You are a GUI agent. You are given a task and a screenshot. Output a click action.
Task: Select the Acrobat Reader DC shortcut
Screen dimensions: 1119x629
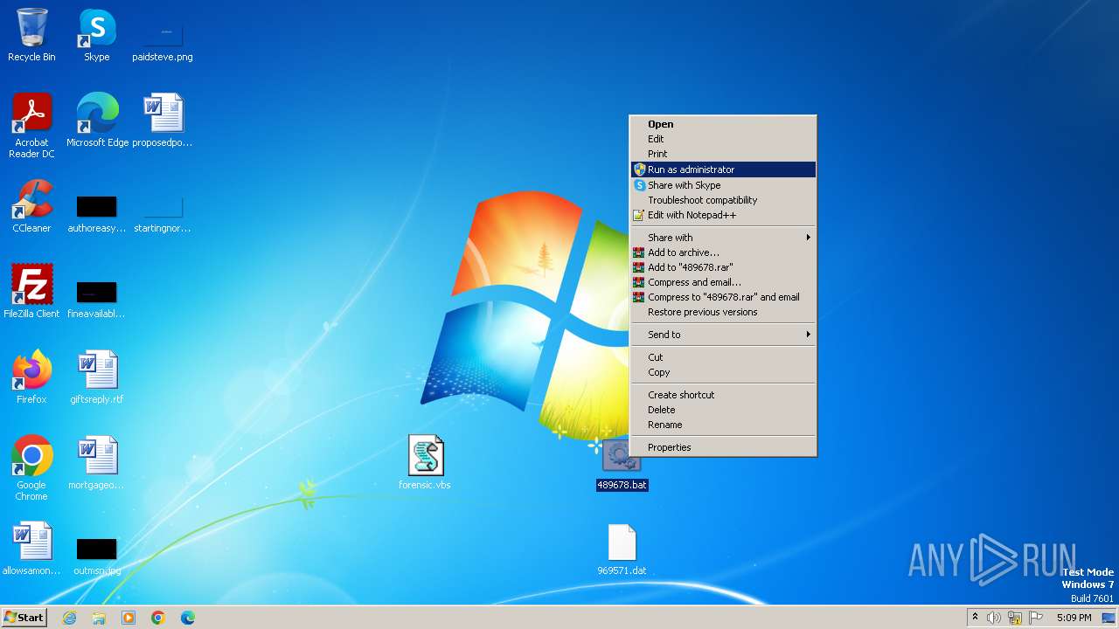tap(31, 125)
